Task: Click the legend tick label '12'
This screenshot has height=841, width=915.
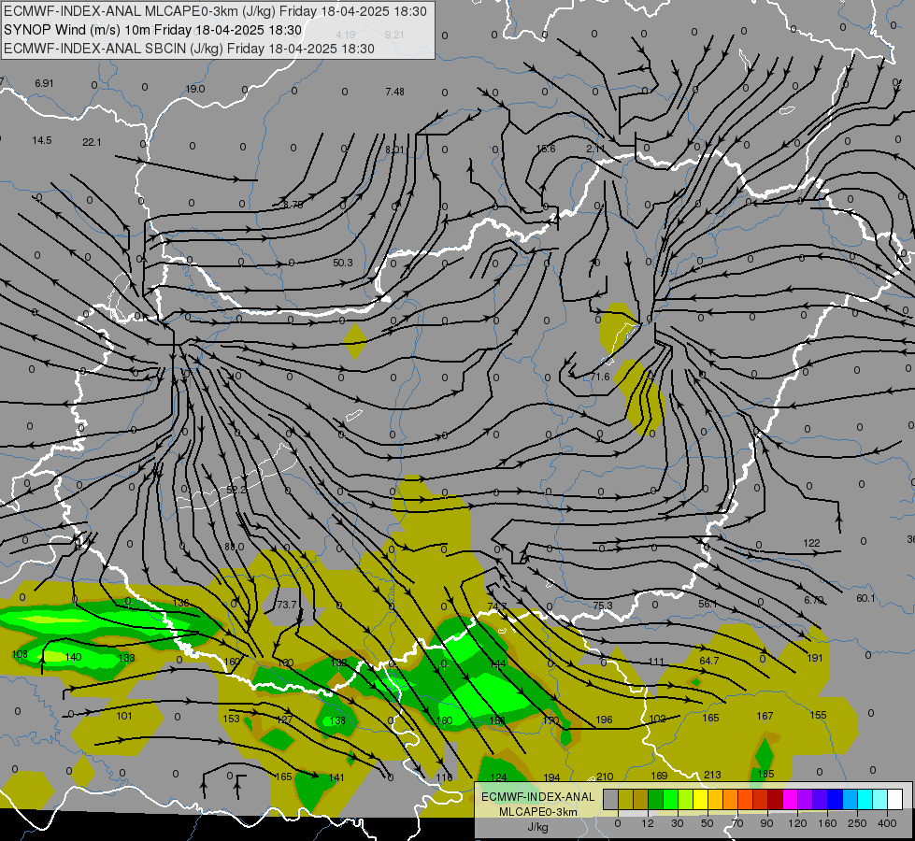Action: 647,823
